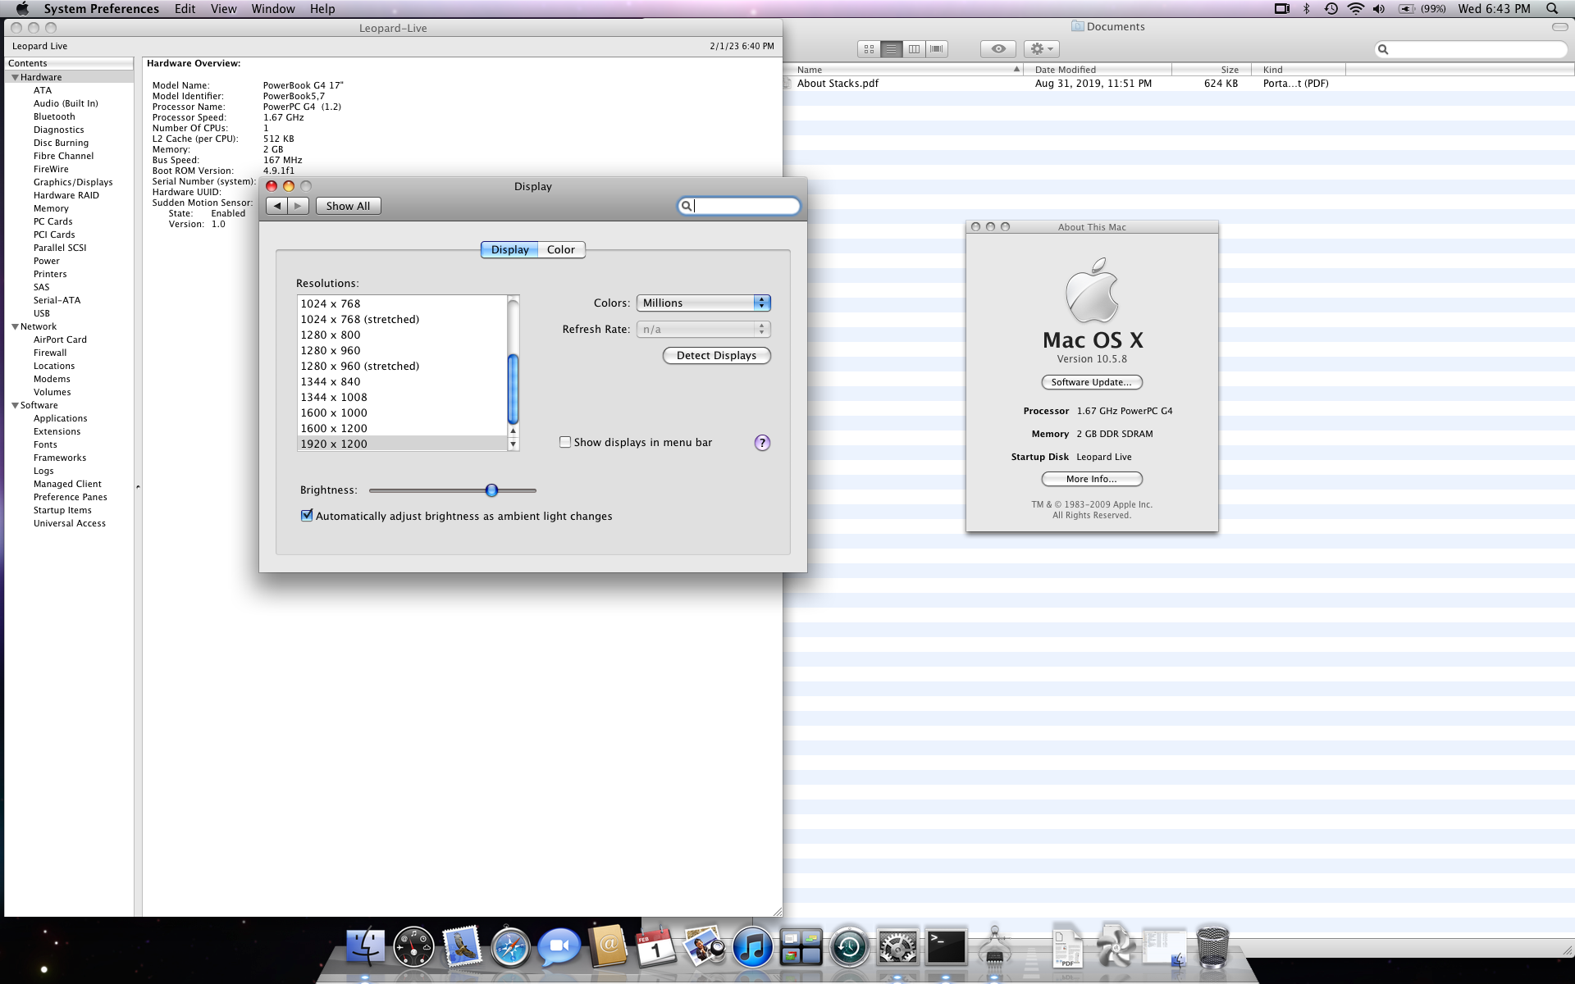Click More Info in About This Mac
The image size is (1575, 984).
pyautogui.click(x=1091, y=479)
